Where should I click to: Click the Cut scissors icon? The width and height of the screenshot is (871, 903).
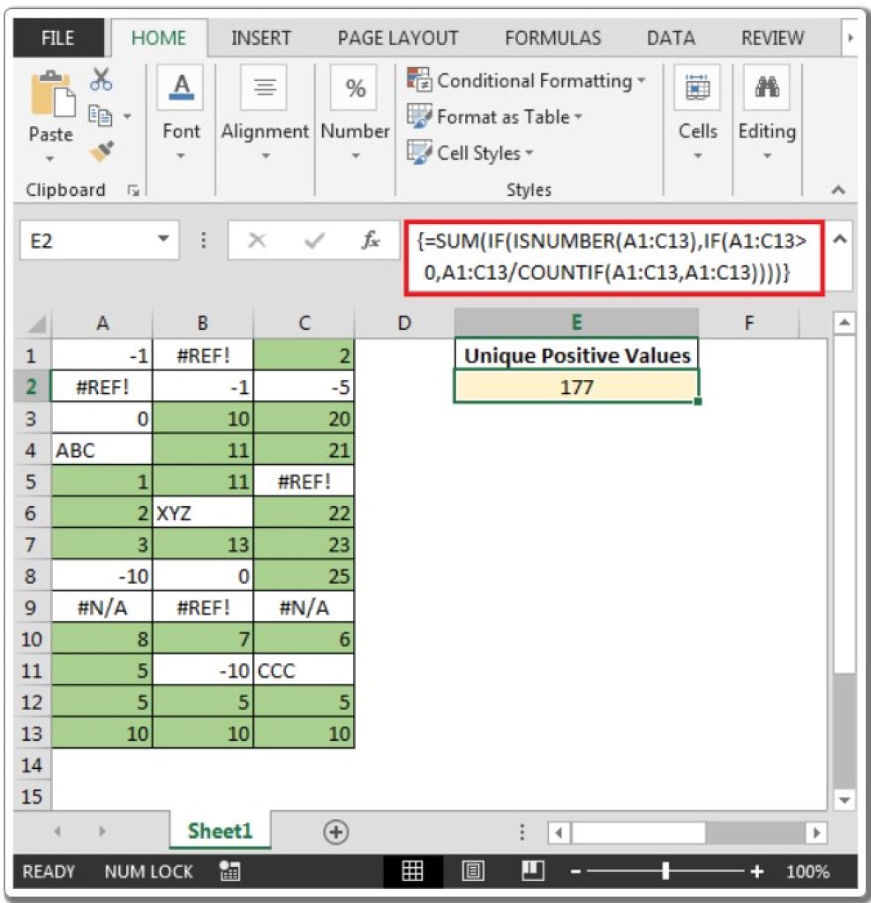[x=102, y=78]
